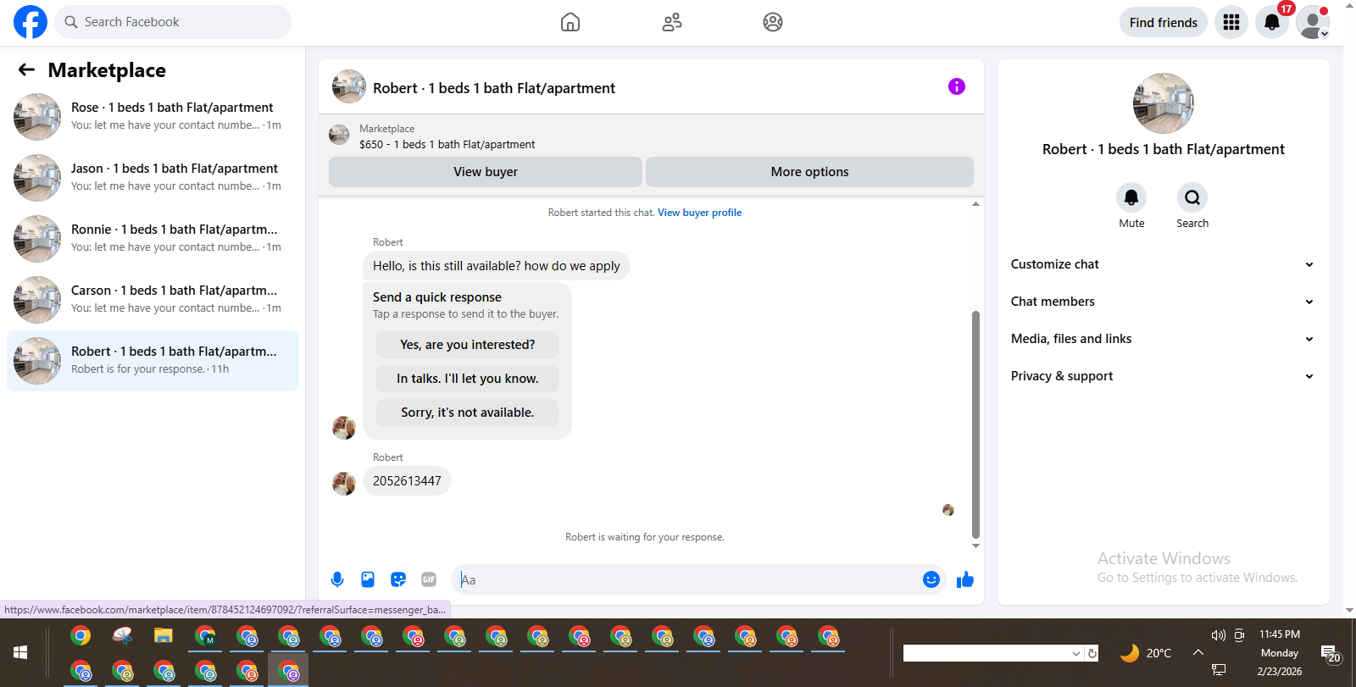The height and width of the screenshot is (687, 1356).
Task: Record a voice clip microphone icon
Action: pos(337,579)
